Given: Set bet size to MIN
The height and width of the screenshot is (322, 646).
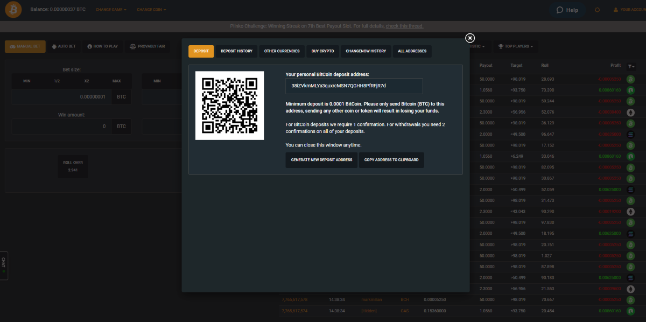Looking at the screenshot, I should [x=27, y=81].
